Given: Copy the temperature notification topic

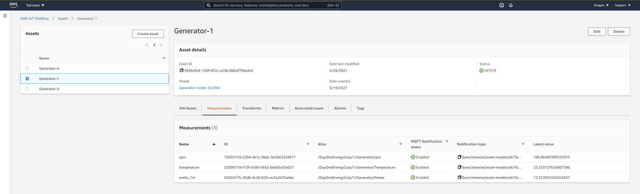Looking at the screenshot, I should point(460,167).
